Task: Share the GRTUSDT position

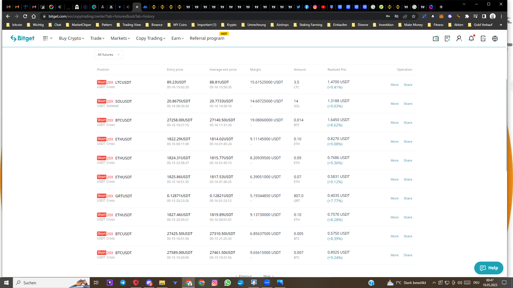Action: click(408, 198)
